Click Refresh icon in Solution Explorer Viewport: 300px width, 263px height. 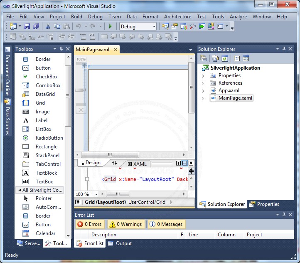(x=225, y=58)
